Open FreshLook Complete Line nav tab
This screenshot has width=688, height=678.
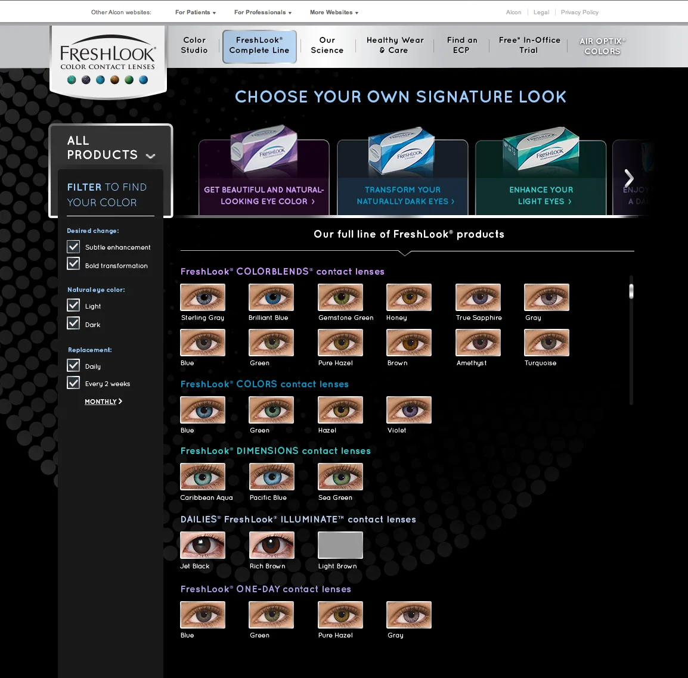259,46
